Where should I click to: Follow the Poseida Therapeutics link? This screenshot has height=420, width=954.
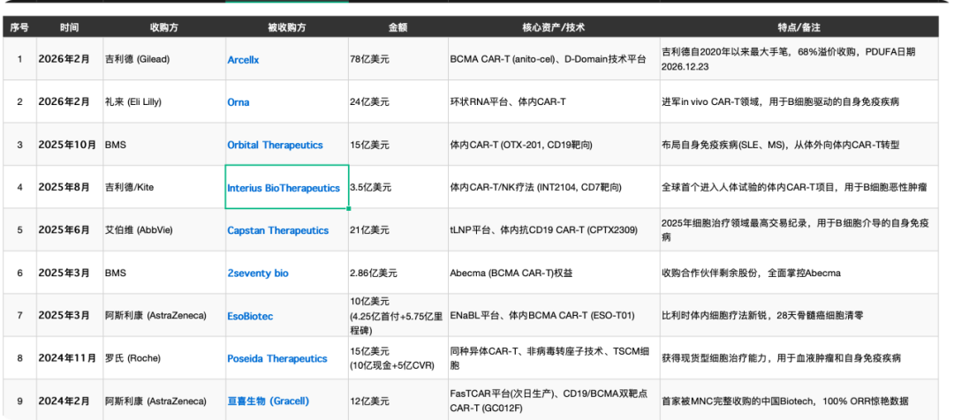click(x=276, y=358)
